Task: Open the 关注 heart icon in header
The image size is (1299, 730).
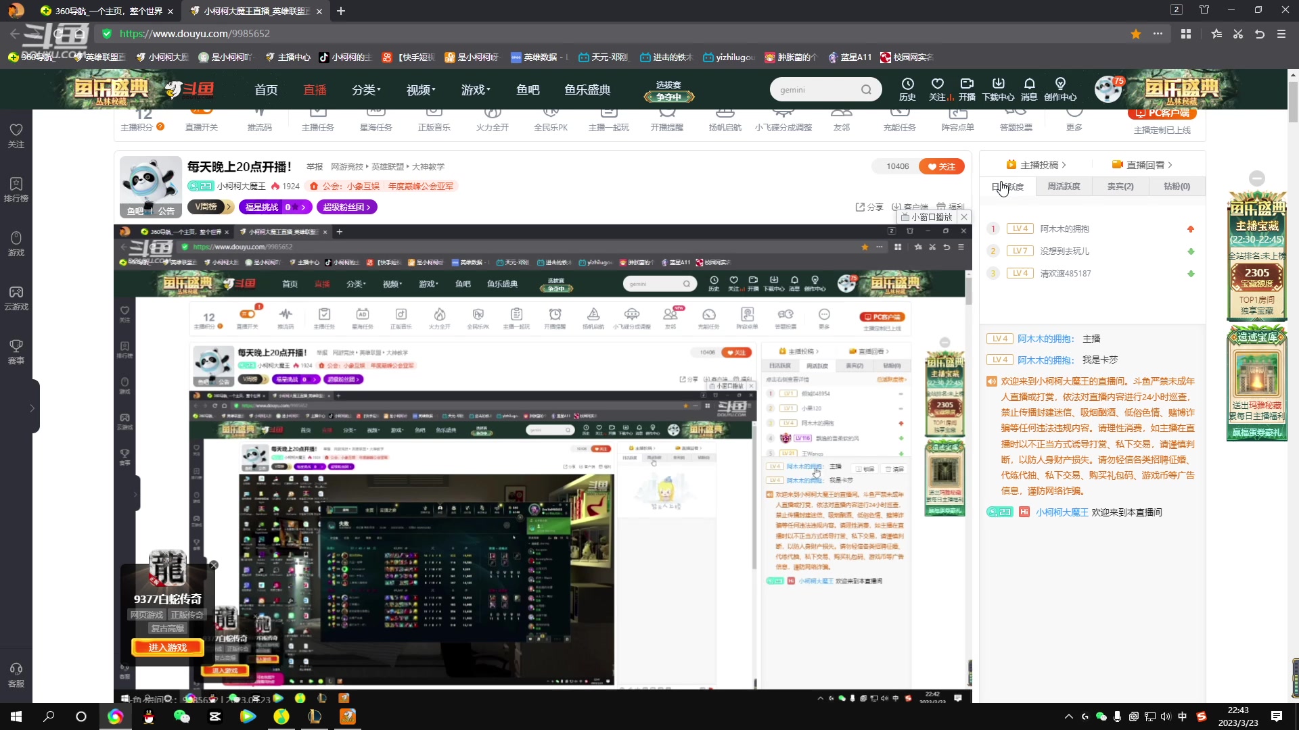Action: [938, 89]
